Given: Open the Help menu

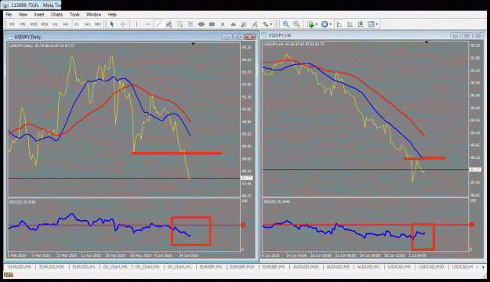Looking at the screenshot, I should [x=112, y=14].
